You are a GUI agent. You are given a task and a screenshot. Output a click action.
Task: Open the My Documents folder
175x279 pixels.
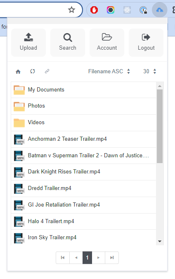coord(84,90)
